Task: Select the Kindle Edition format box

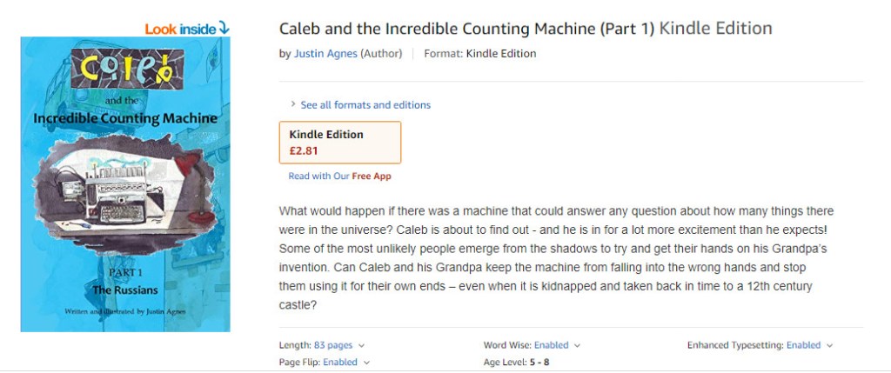Action: tap(339, 142)
